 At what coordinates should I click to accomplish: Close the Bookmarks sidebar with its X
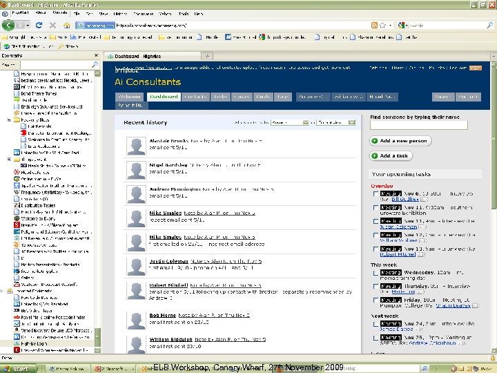97,55
